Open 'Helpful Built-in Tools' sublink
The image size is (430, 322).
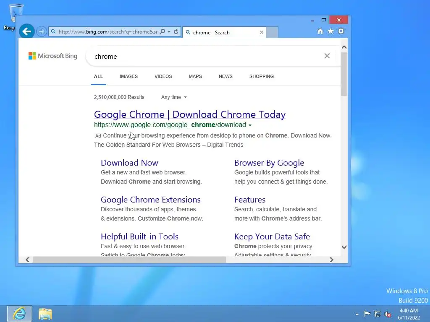coord(139,236)
